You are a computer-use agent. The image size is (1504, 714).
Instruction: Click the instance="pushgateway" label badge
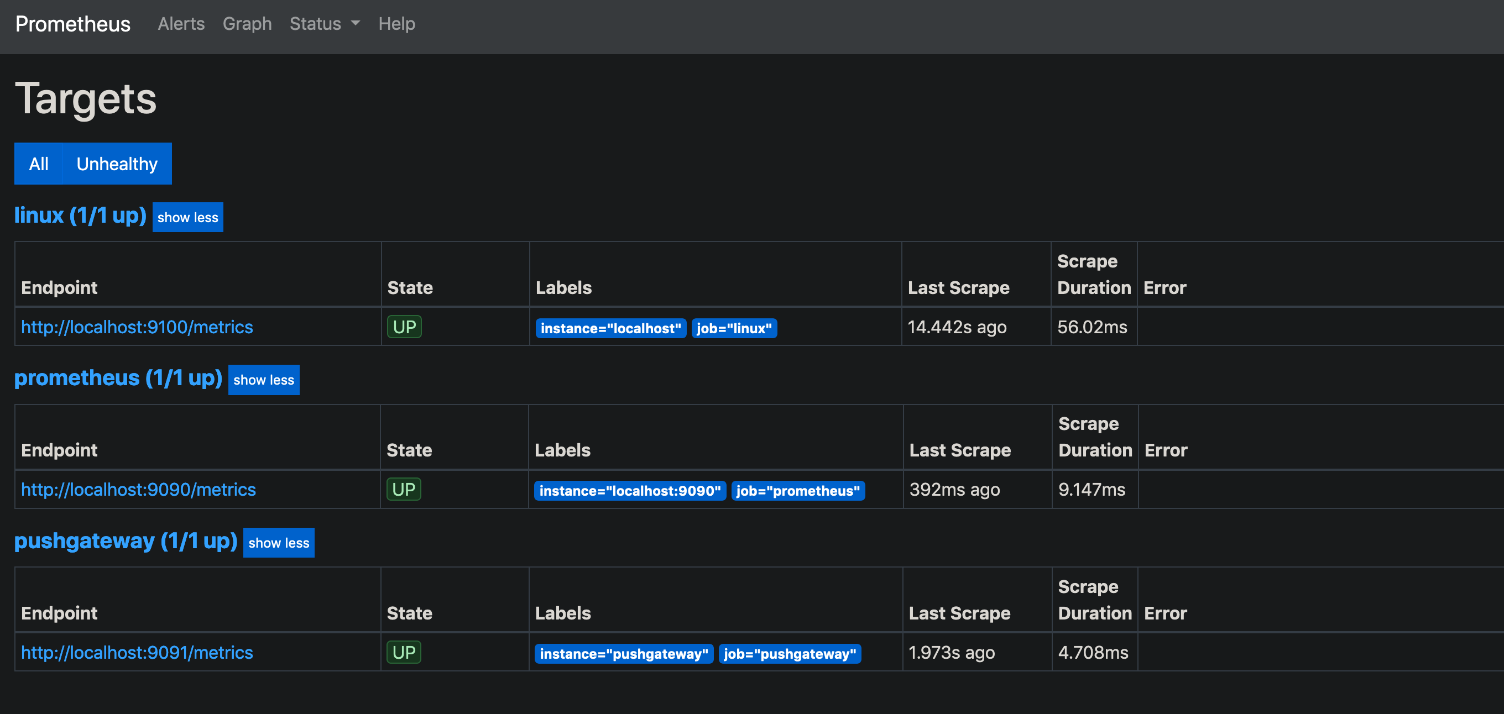tap(624, 653)
